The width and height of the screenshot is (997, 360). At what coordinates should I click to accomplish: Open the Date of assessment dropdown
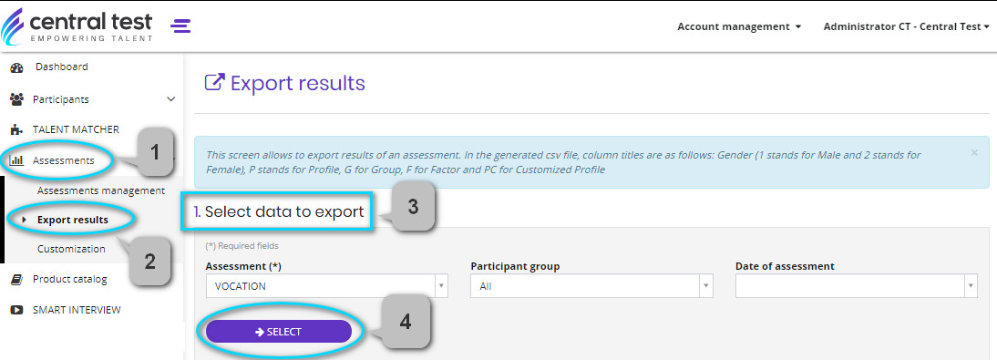click(x=856, y=286)
